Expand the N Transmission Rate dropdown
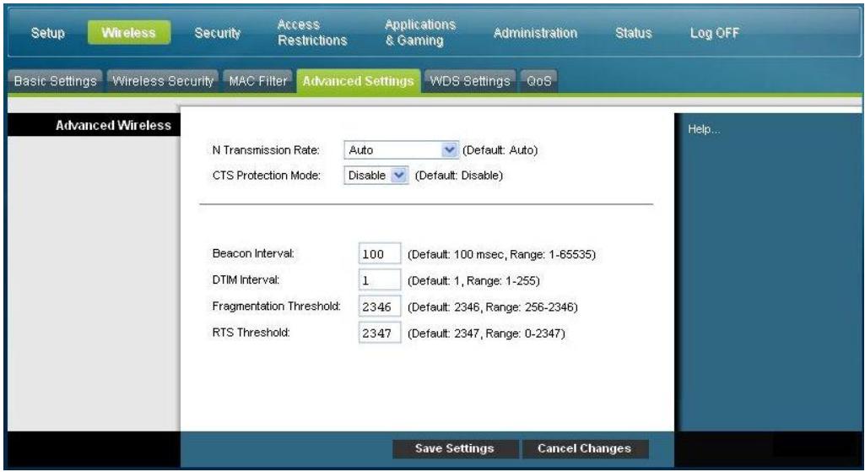865x472 pixels. tap(401, 149)
